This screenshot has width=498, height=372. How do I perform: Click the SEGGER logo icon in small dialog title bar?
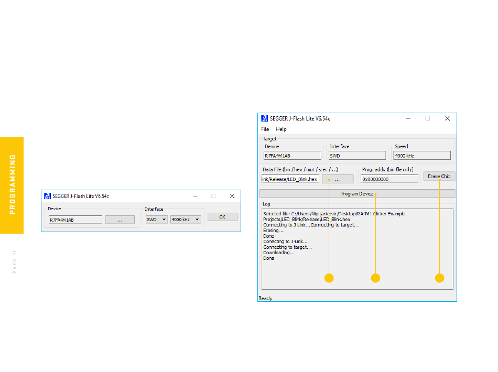(x=47, y=196)
